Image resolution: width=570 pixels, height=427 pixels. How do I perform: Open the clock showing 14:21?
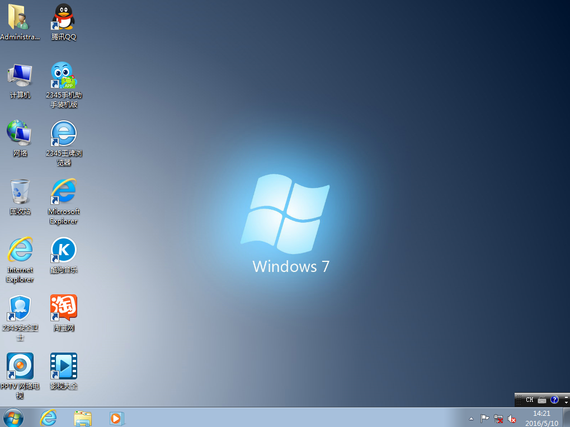click(541, 418)
